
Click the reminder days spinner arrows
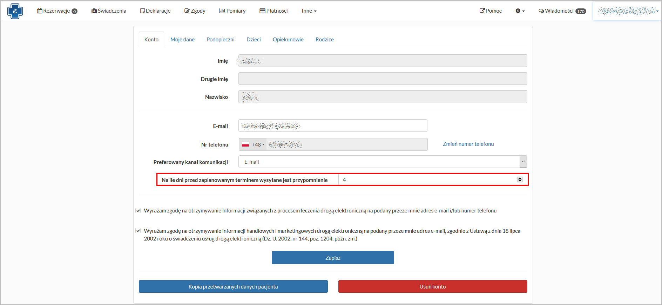pos(520,179)
